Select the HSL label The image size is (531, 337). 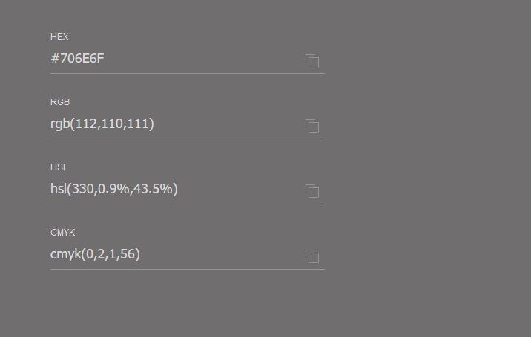tap(59, 167)
